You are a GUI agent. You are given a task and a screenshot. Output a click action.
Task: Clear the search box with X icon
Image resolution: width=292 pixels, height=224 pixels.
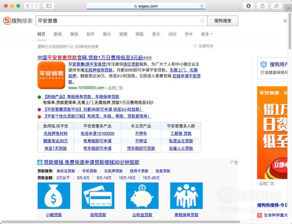[203, 21]
